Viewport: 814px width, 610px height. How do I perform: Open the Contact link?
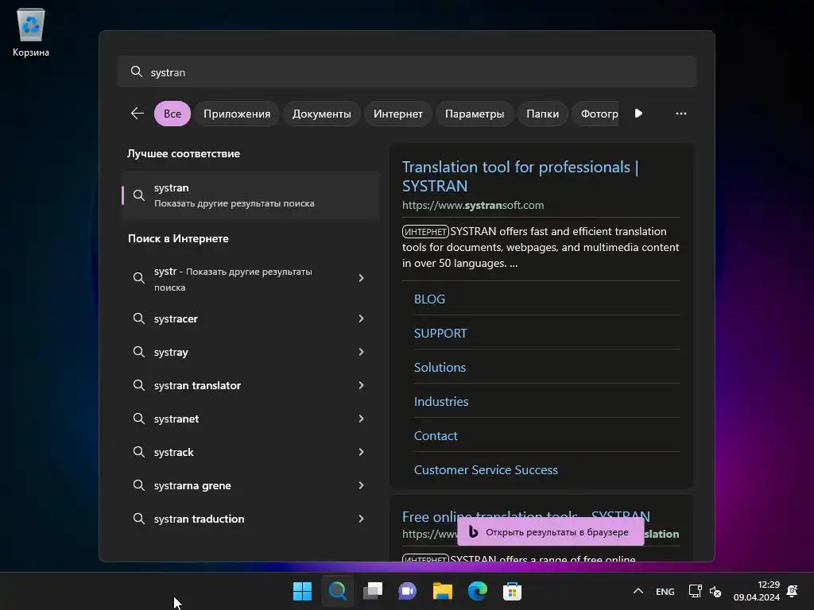coord(436,436)
